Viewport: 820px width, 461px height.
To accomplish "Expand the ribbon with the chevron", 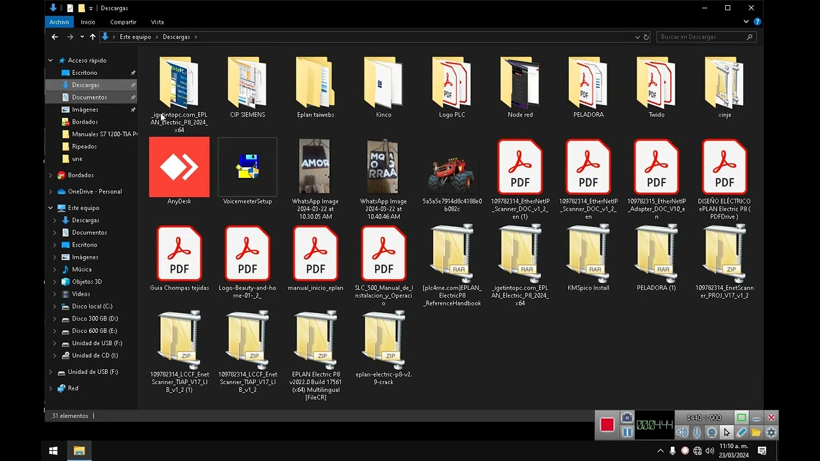I will tap(746, 22).
